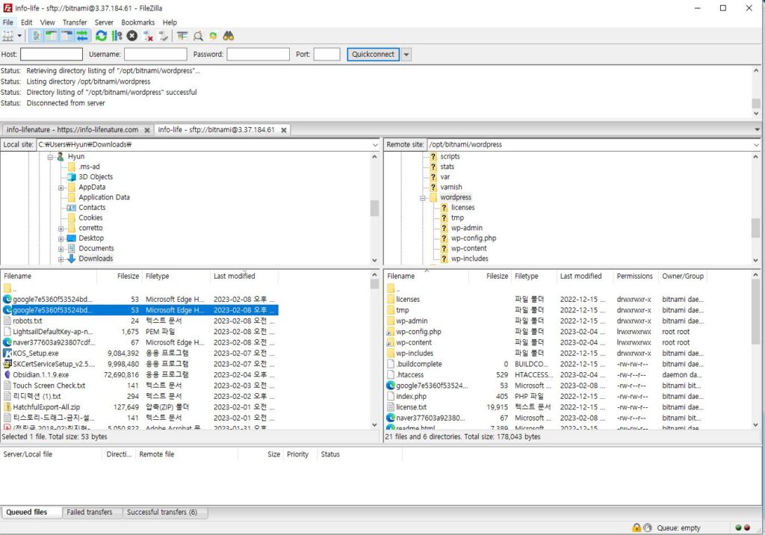Click the Downloads folder icon in local tree
Image resolution: width=765 pixels, height=535 pixels.
tap(71, 259)
